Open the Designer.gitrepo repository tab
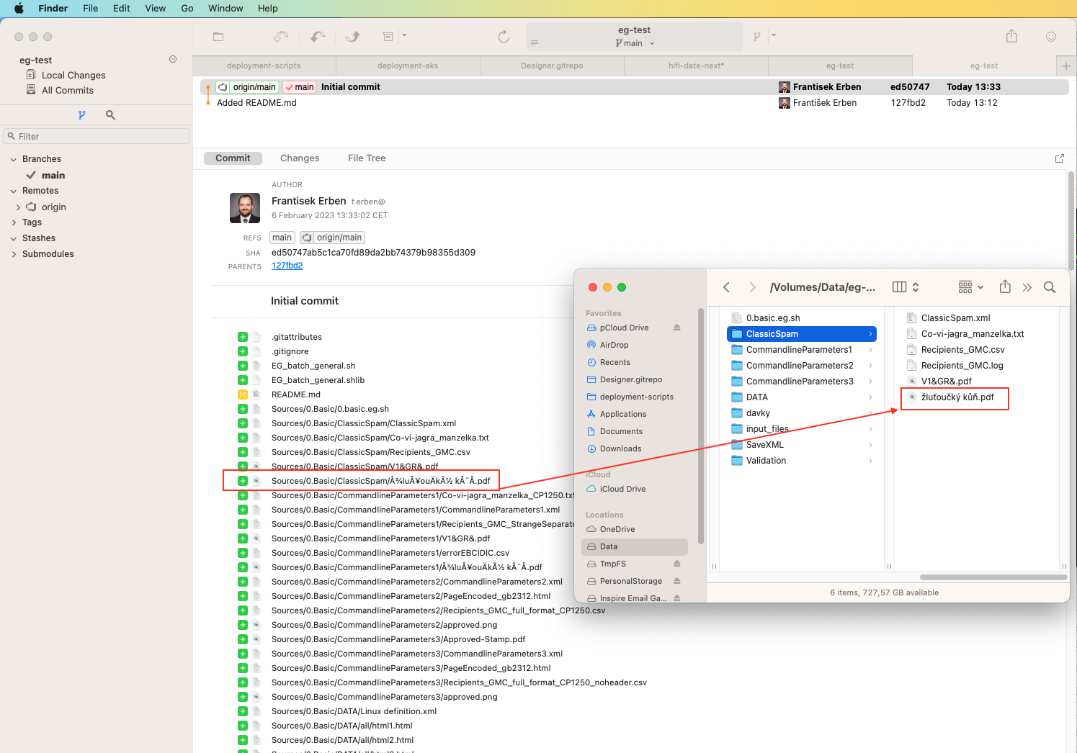This screenshot has height=753, width=1077. (x=552, y=65)
